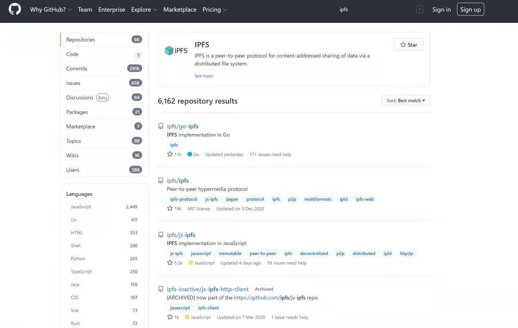The height and width of the screenshot is (328, 518).
Task: Filter by JavaScript language
Action: (104, 207)
